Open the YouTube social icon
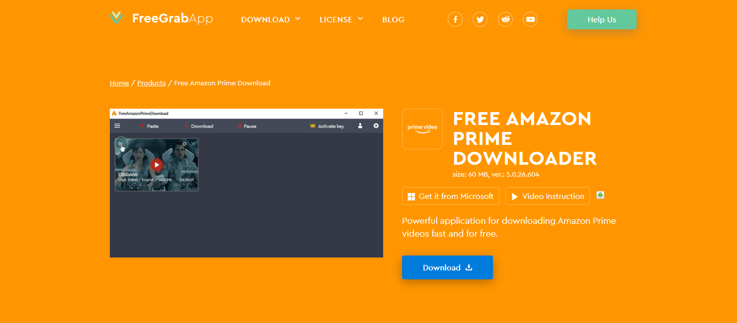The width and height of the screenshot is (737, 323). pyautogui.click(x=530, y=19)
